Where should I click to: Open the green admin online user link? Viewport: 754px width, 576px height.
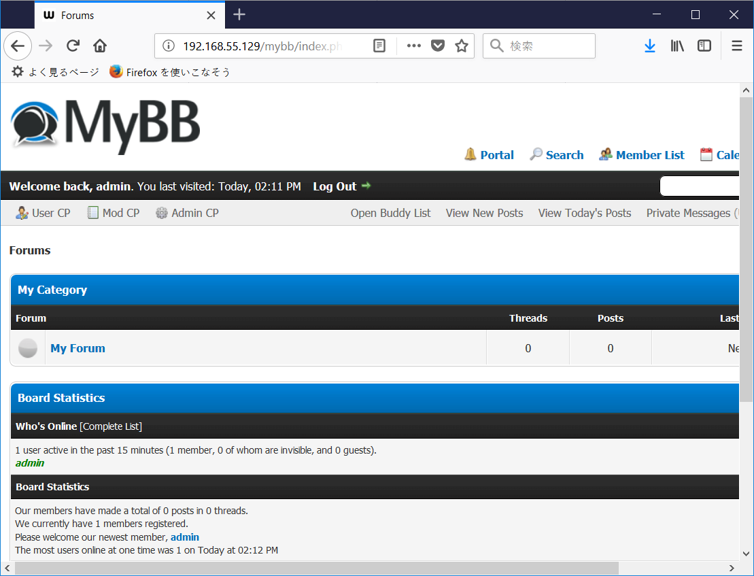(x=30, y=463)
